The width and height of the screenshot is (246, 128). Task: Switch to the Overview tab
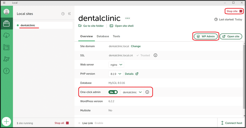[86, 36]
